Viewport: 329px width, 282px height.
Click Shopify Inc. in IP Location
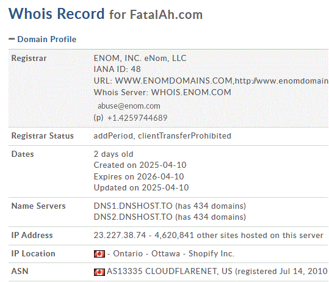point(211,254)
